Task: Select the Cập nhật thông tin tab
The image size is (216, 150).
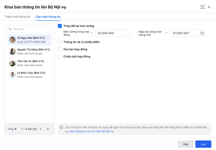Action: [x=48, y=17]
